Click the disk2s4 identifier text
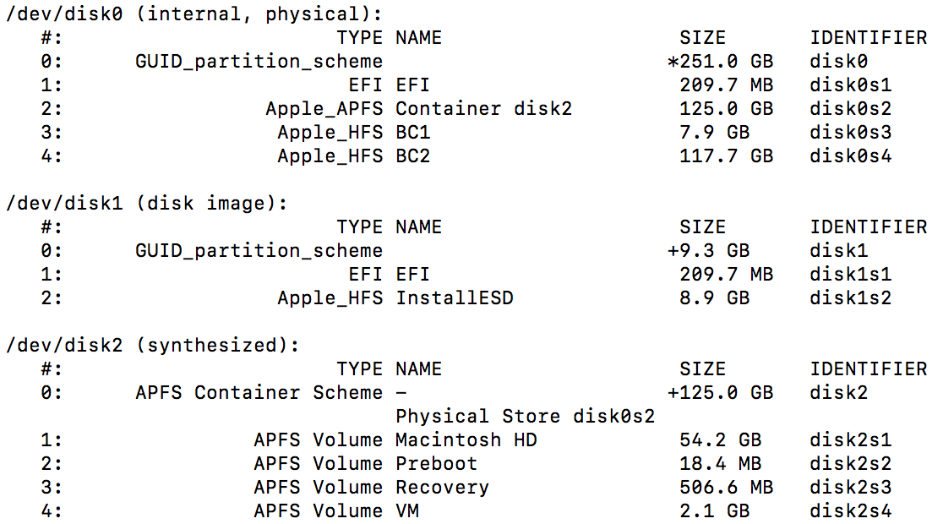This screenshot has height=524, width=943. click(x=850, y=510)
